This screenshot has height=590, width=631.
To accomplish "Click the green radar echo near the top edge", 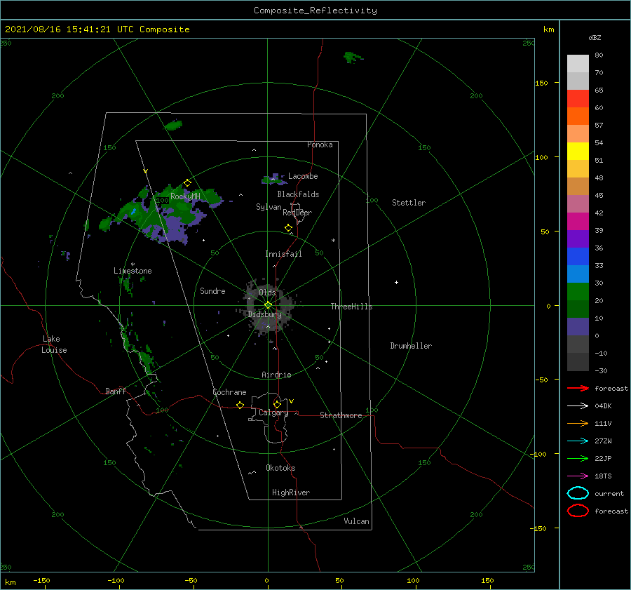I will (x=353, y=58).
